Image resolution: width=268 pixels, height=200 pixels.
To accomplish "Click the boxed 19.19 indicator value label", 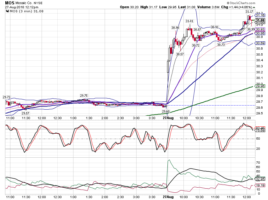I will (x=260, y=185).
